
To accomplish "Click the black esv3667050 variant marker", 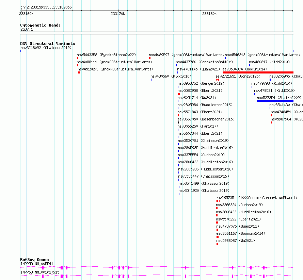I will 178,122.
